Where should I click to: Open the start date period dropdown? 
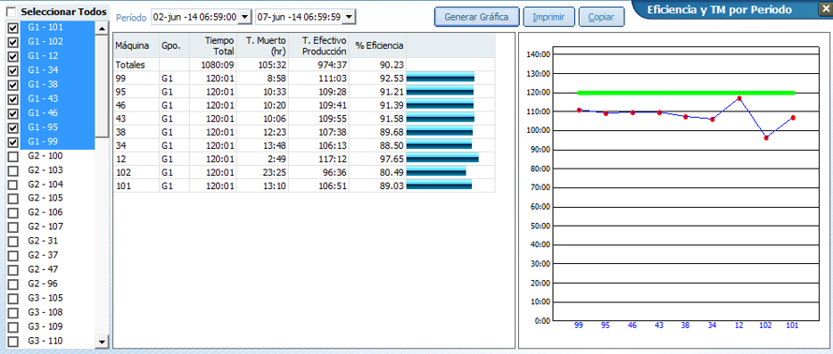[x=244, y=17]
